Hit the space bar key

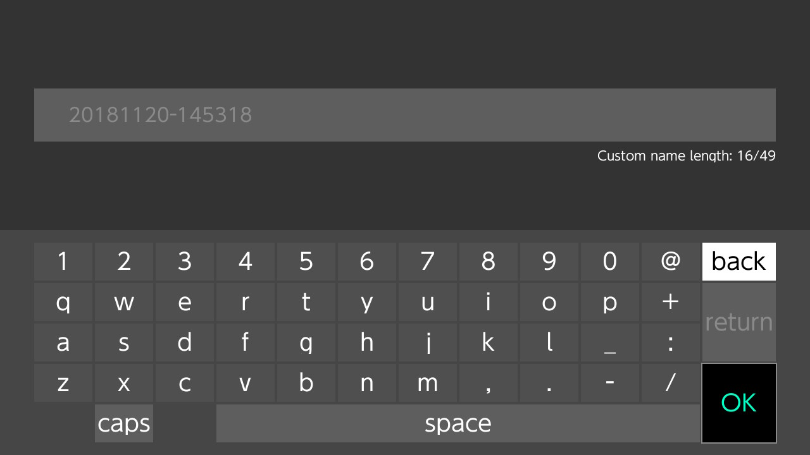[458, 423]
